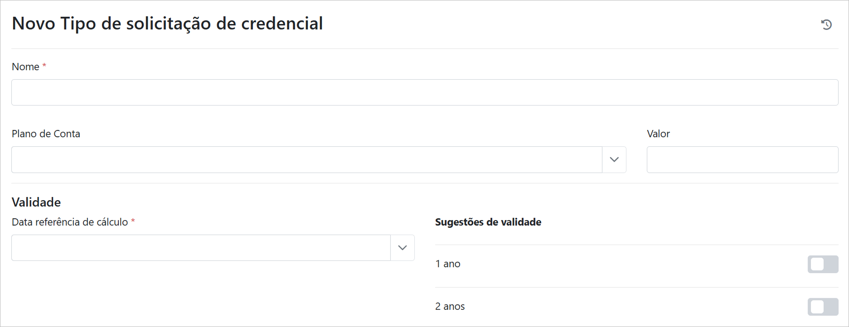
Task: Click inside the Data referência de cálculo field
Action: (201, 248)
